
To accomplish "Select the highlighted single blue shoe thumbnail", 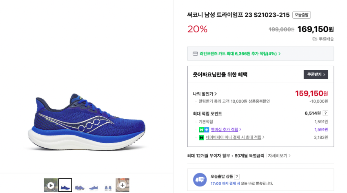I will pos(65,185).
